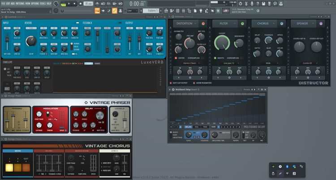Screen dimensions: 336x180
Task: Click the transport record button
Action: (x=81, y=4)
